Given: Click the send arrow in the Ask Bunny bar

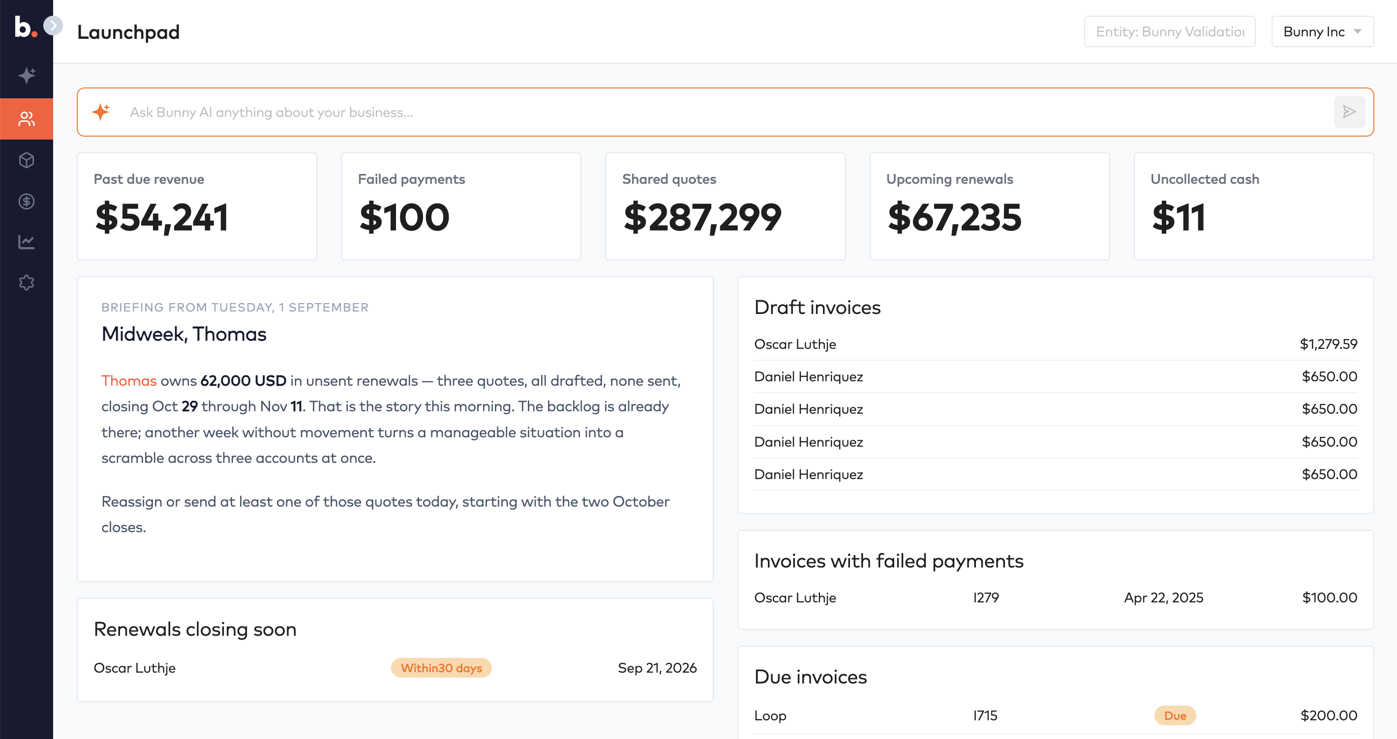Looking at the screenshot, I should coord(1349,112).
